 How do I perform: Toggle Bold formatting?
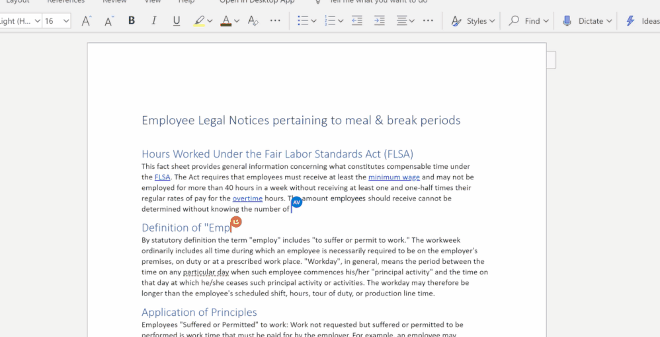132,20
